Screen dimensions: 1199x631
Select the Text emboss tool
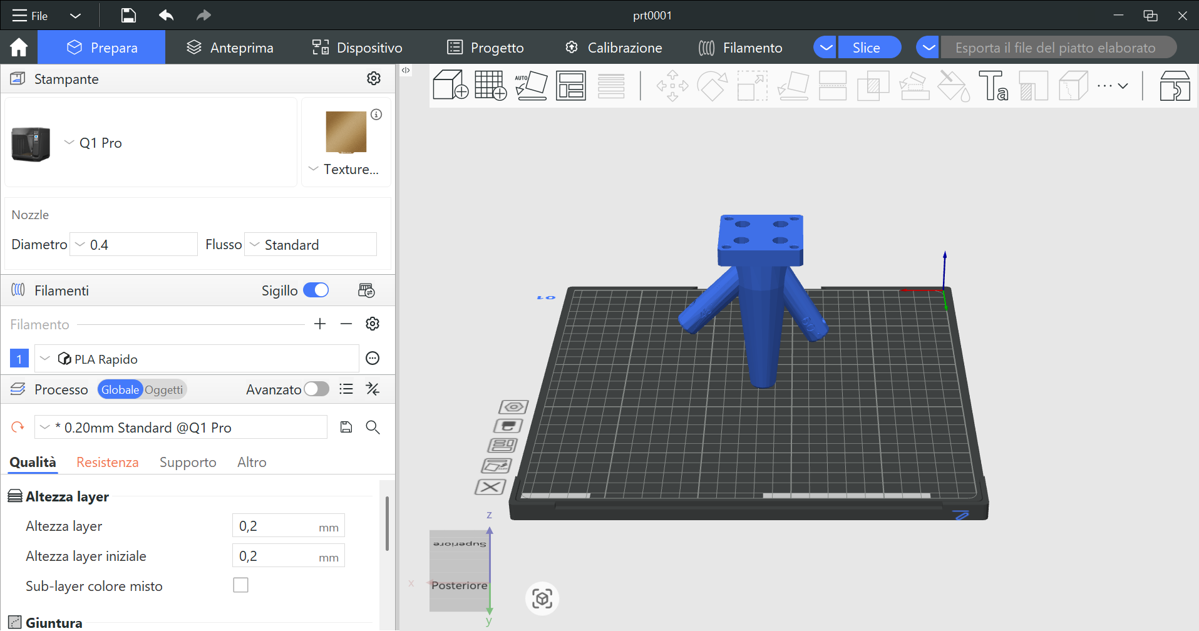[994, 86]
